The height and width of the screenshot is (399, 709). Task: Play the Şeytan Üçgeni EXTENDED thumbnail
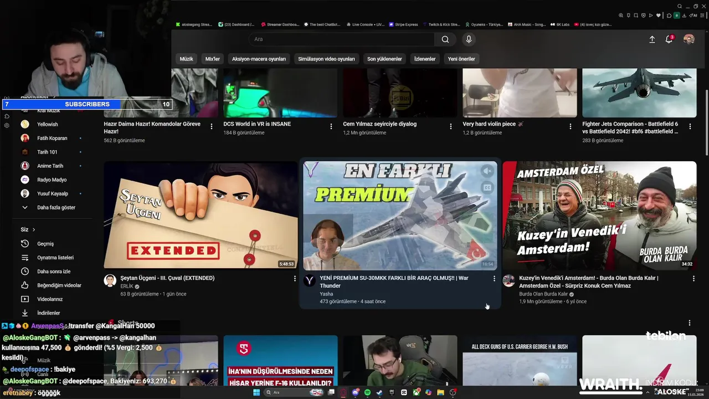point(201,215)
